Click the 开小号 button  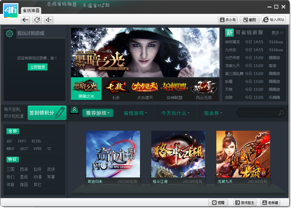pos(228,20)
